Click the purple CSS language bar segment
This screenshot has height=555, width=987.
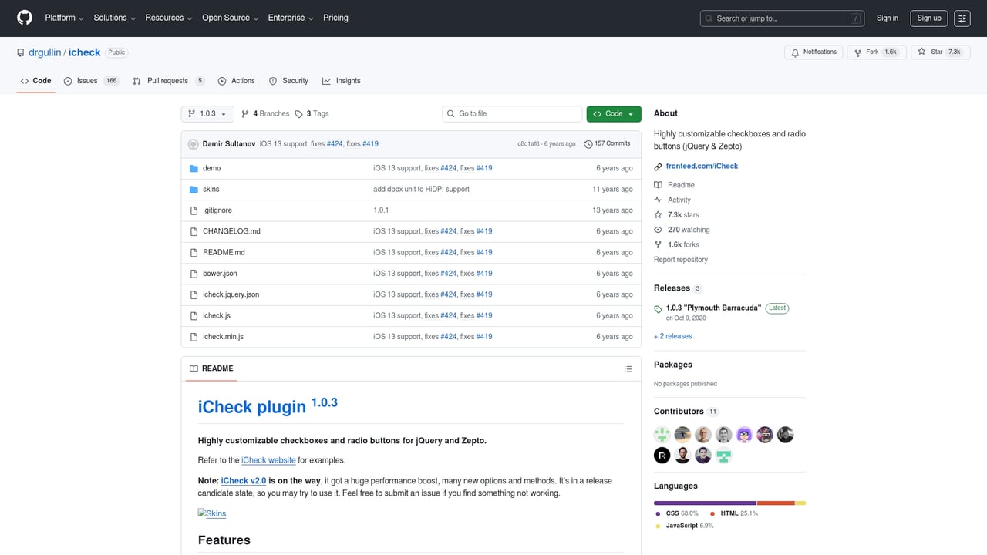[x=705, y=503]
